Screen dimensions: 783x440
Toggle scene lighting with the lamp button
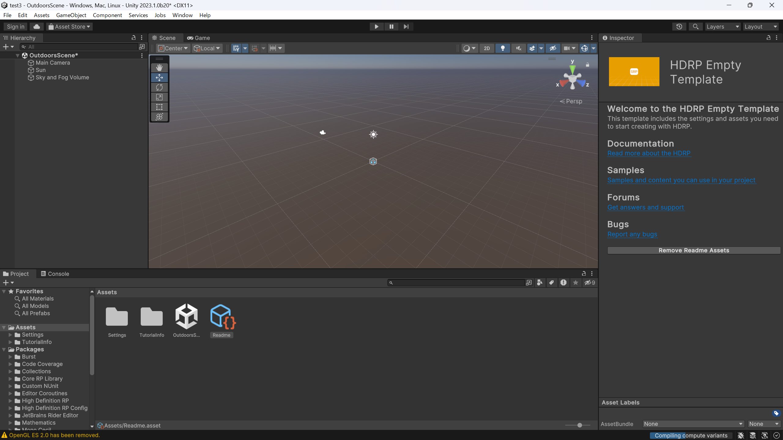tap(503, 48)
